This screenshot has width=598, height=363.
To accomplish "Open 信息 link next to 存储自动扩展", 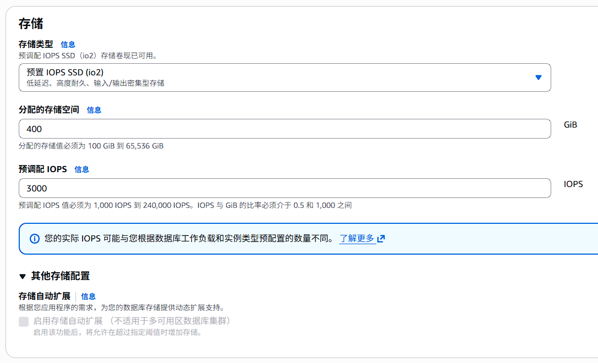I will 88,296.
